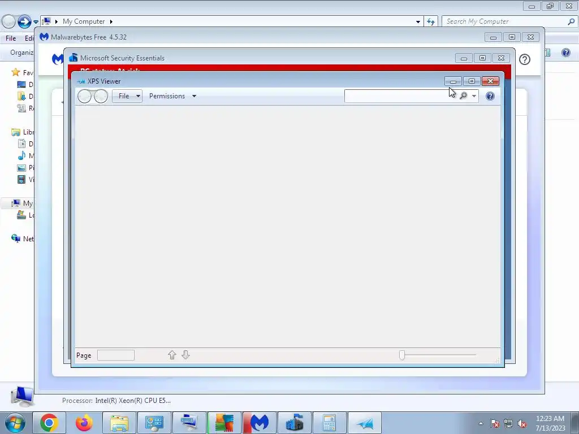Click Explorer forward navigation arrow
Image resolution: width=579 pixels, height=434 pixels.
tap(24, 21)
